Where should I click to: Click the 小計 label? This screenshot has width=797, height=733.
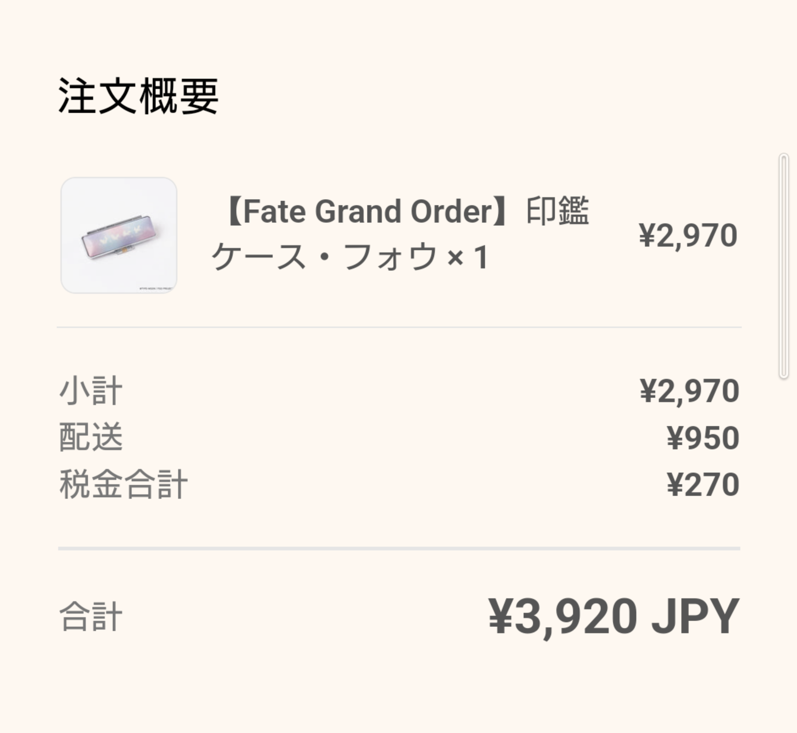(91, 391)
